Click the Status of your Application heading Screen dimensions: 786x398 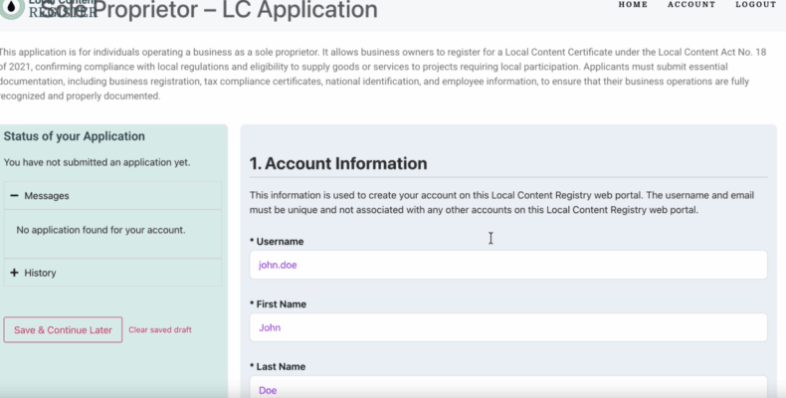tap(75, 136)
